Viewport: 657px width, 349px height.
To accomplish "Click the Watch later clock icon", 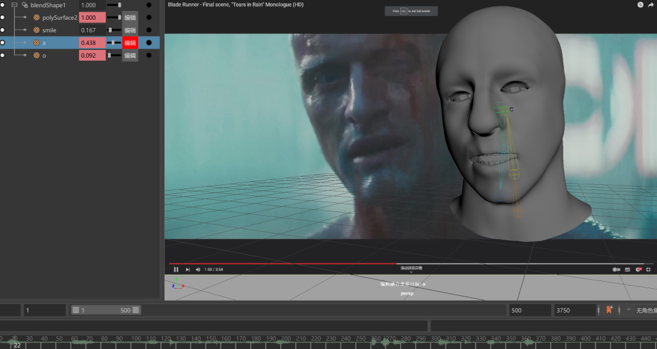I will click(640, 4).
